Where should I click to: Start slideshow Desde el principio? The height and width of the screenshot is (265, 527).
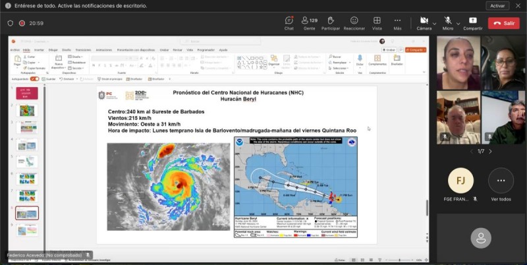pos(110,79)
